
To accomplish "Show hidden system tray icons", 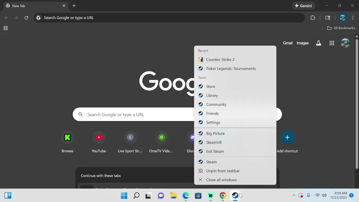I will (294, 195).
